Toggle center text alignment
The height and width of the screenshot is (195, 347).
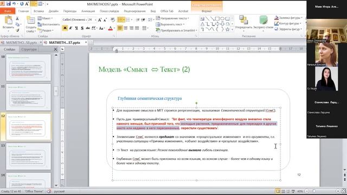click(x=126, y=28)
